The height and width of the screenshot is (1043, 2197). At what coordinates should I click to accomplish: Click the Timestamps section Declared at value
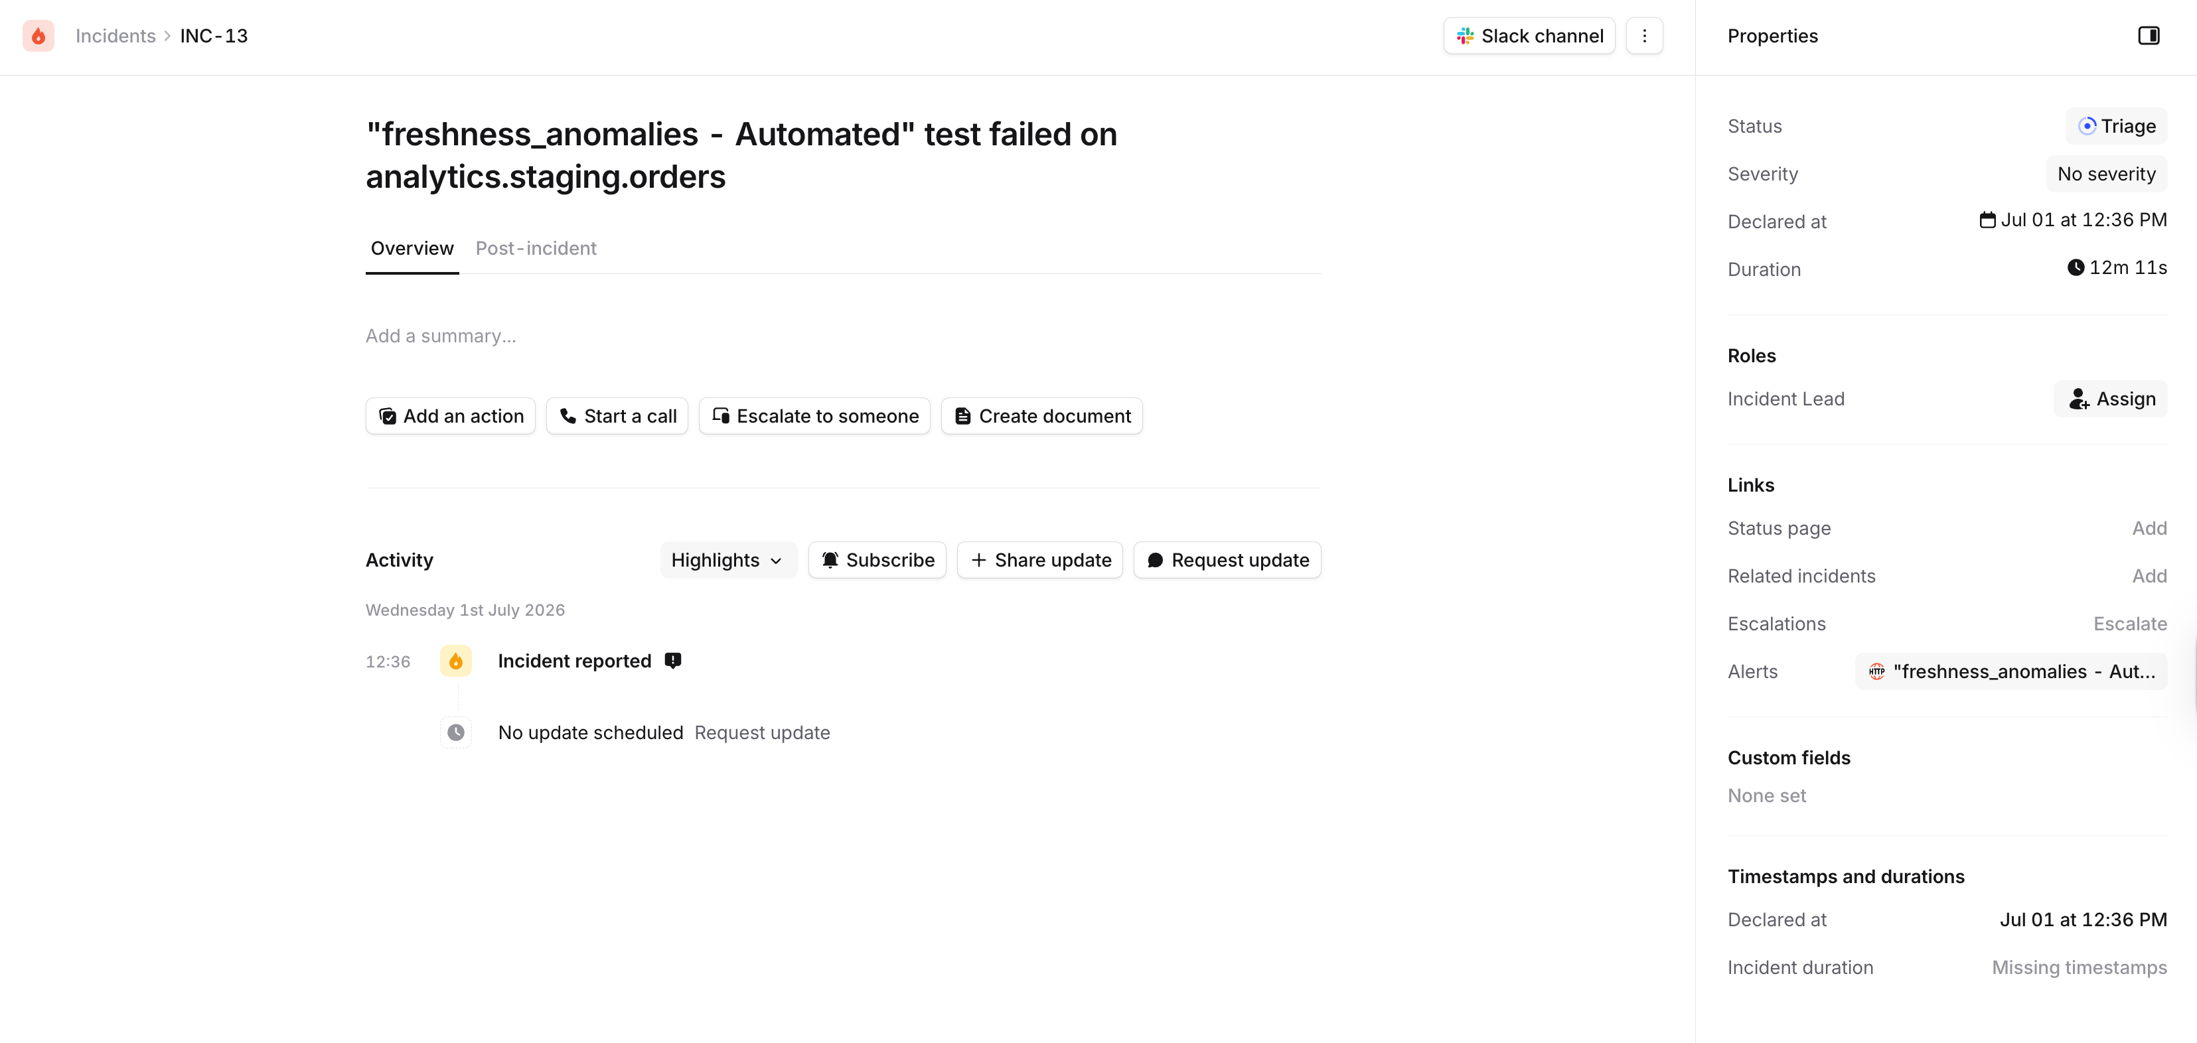[2083, 920]
